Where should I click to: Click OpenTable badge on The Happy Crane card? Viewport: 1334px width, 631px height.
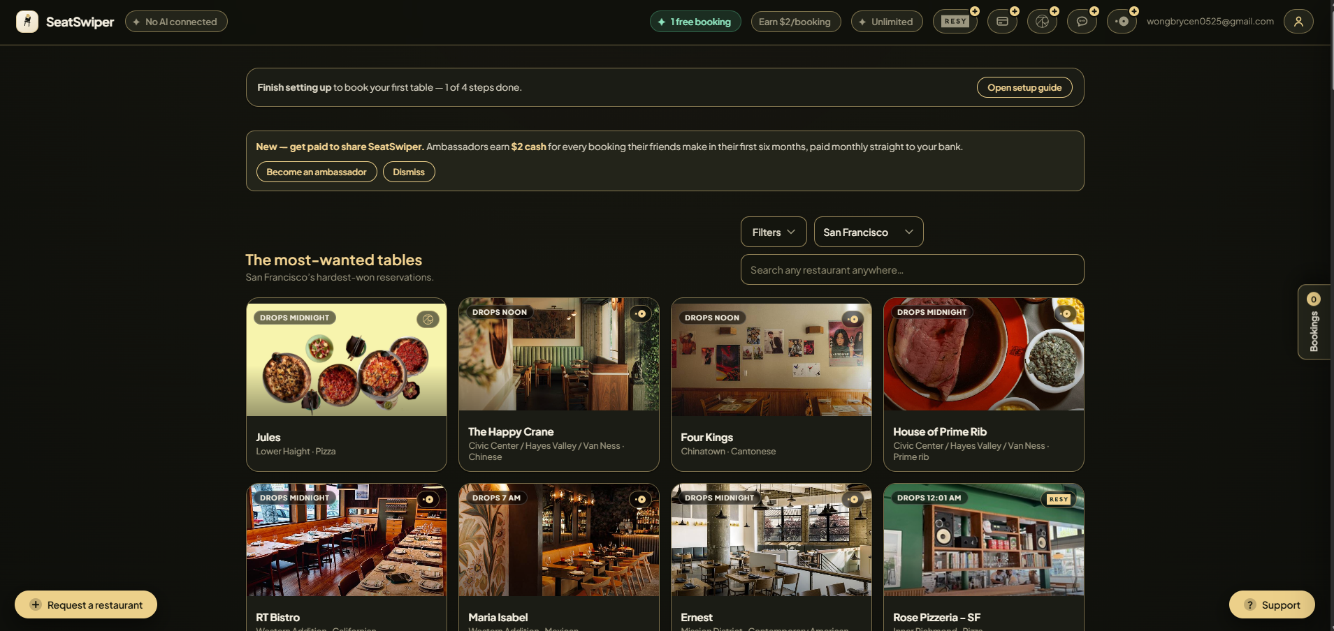pyautogui.click(x=640, y=313)
